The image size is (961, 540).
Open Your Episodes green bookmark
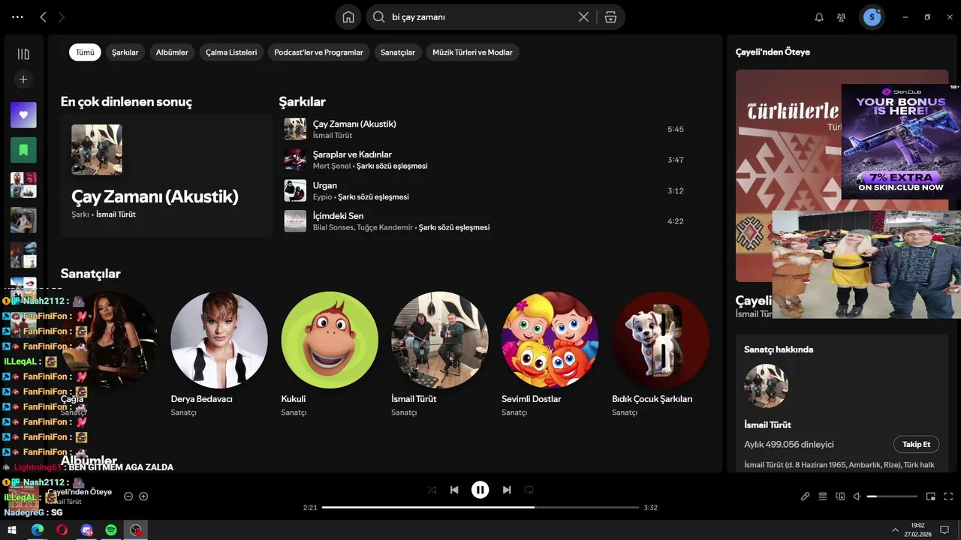point(23,150)
